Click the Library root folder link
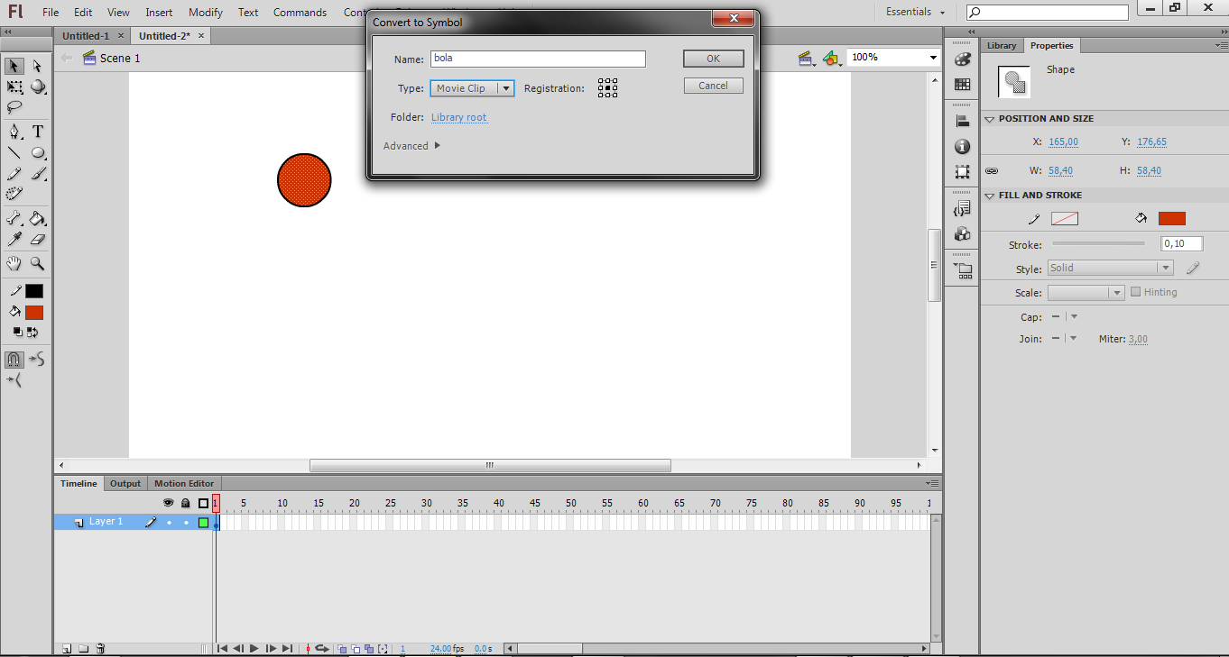1229x657 pixels. point(458,117)
